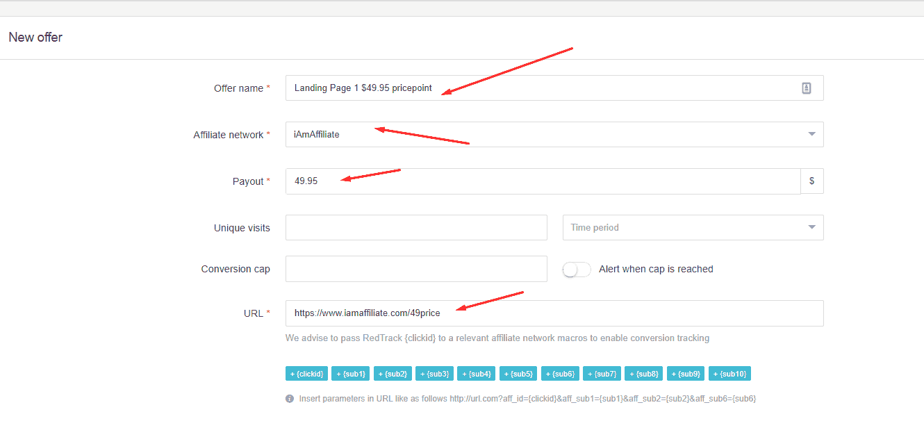Click the RedTrack {clickid} advice text
The height and width of the screenshot is (421, 924).
click(497, 338)
